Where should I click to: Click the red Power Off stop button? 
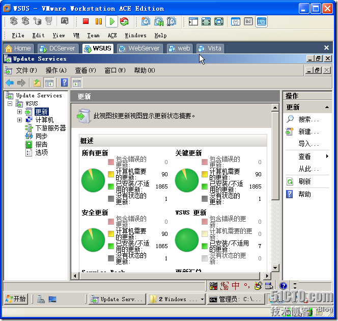tap(86, 21)
